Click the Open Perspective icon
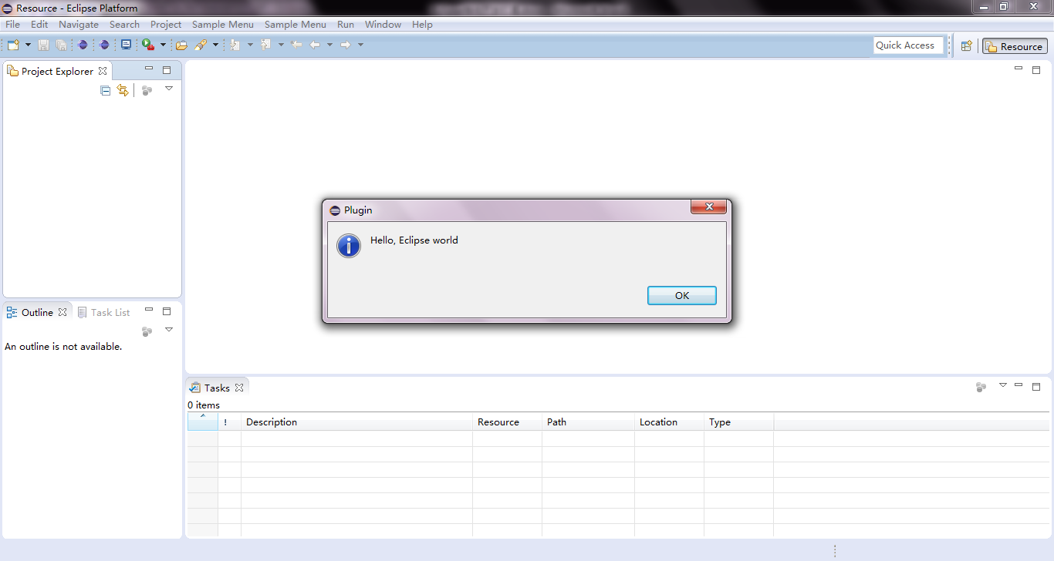1054x561 pixels. 966,46
